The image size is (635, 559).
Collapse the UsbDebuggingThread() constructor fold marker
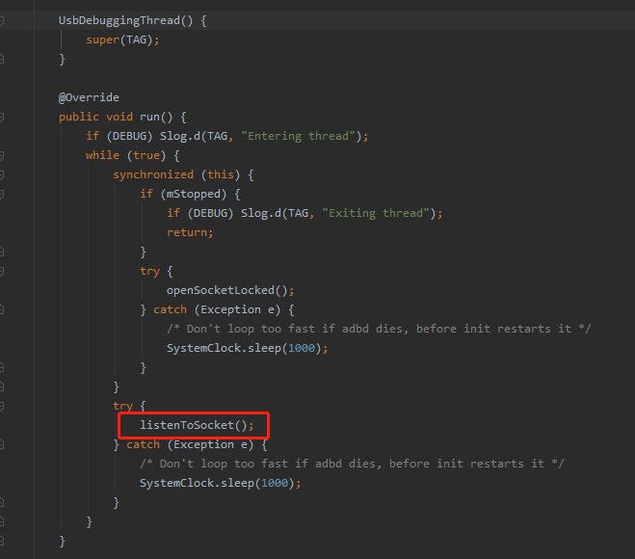(1, 20)
